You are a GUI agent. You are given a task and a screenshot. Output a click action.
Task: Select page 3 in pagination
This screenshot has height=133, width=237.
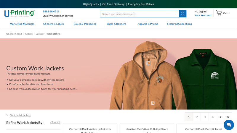coord(205,117)
